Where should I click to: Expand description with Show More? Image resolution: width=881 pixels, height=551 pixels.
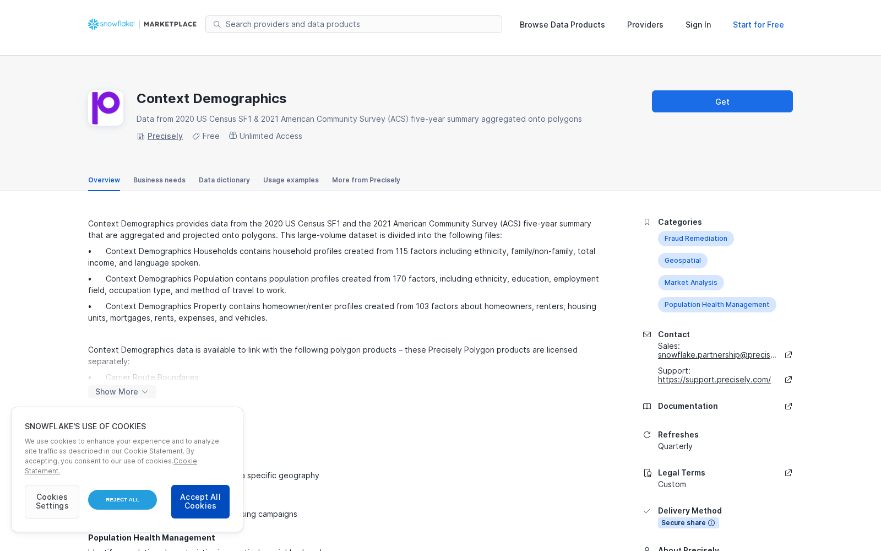click(x=122, y=392)
